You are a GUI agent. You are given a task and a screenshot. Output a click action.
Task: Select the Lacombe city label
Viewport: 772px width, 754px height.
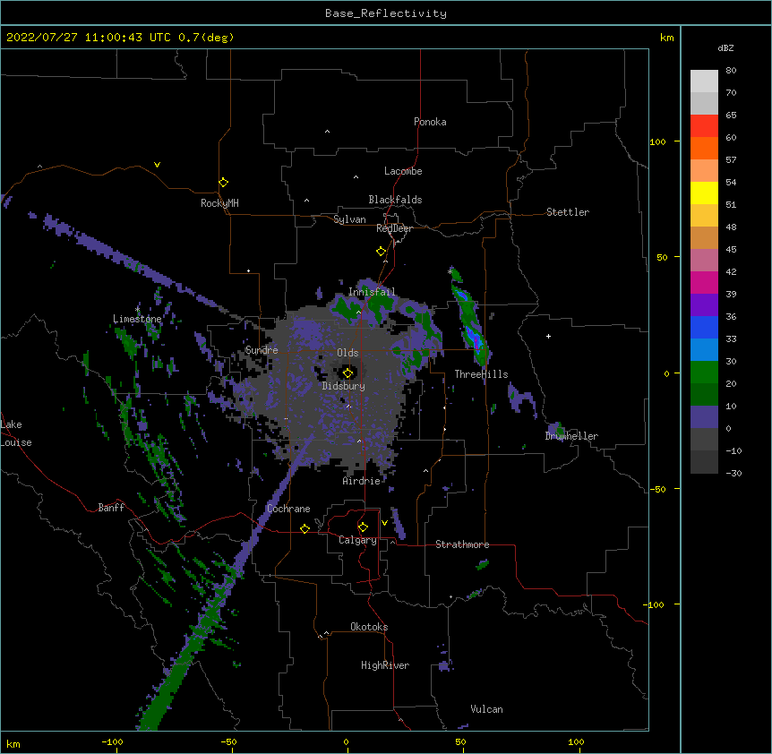pos(403,171)
